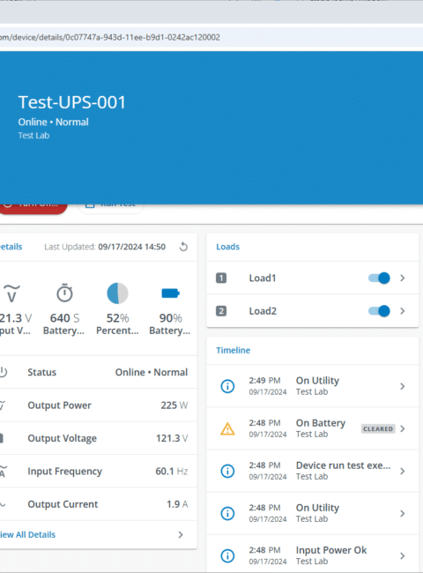Screen dimensions: 423x573
Task: Click the number 2 badge for Load2
Action: 221,311
